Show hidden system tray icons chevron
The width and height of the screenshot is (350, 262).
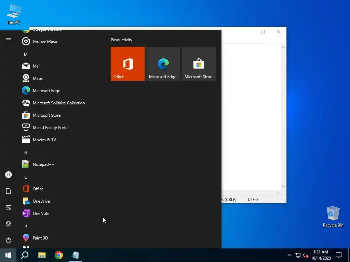[289, 255]
